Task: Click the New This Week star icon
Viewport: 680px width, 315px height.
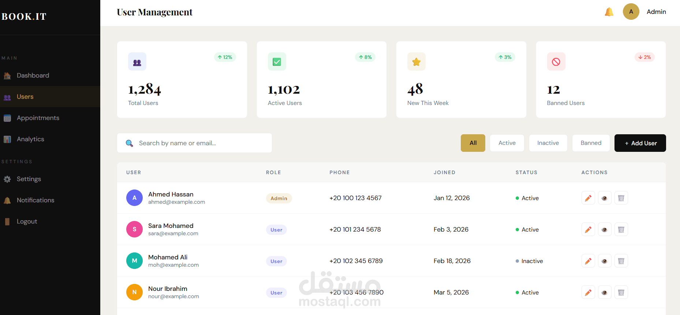Action: click(416, 61)
